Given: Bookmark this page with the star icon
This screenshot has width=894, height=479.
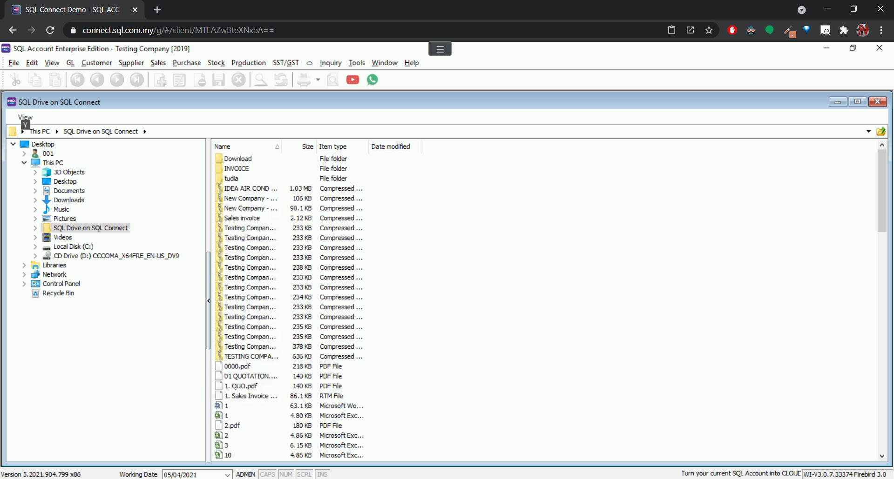Looking at the screenshot, I should tap(709, 30).
